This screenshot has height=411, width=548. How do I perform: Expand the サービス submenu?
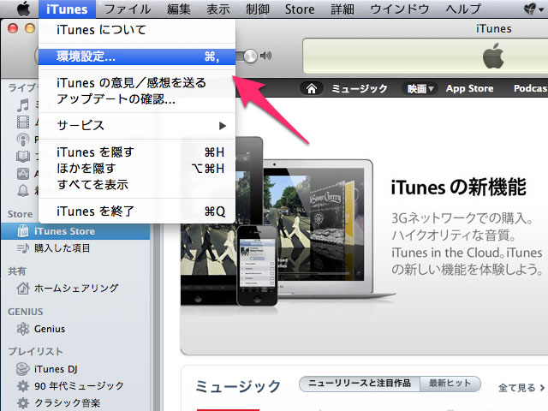click(137, 126)
